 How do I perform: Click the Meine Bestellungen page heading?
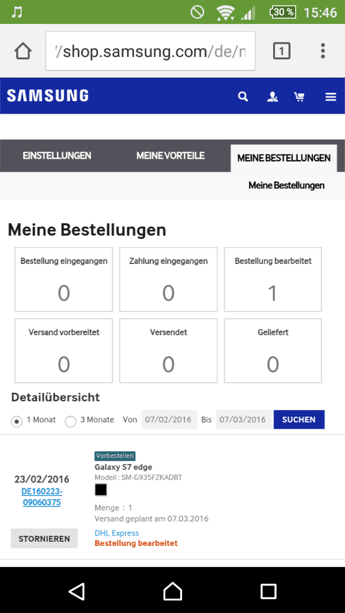coord(87,230)
